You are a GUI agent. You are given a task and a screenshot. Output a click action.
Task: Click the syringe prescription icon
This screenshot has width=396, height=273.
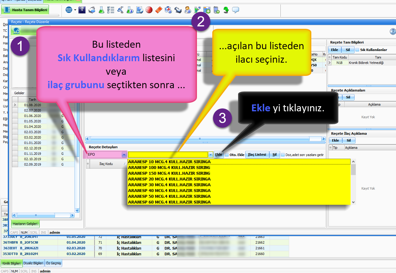pos(197,10)
